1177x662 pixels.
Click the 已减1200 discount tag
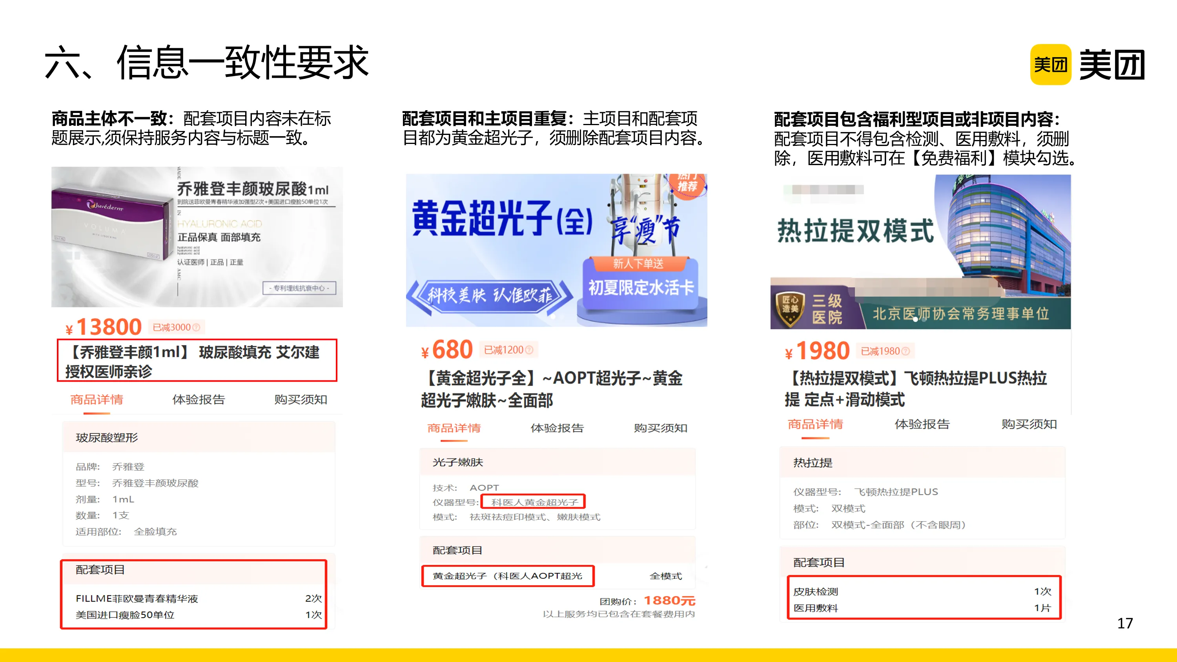[x=508, y=350]
